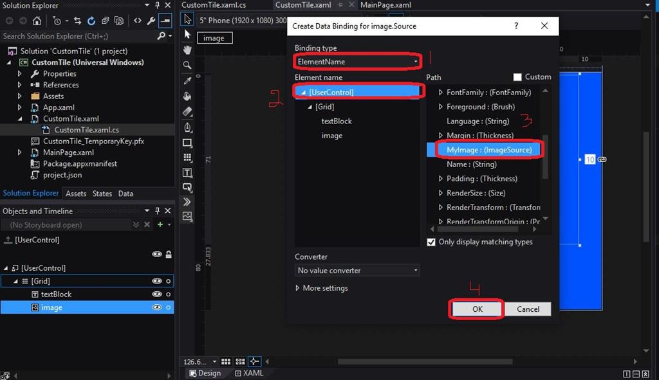
Task: Open Properties via the wrench icon
Action: click(151, 21)
